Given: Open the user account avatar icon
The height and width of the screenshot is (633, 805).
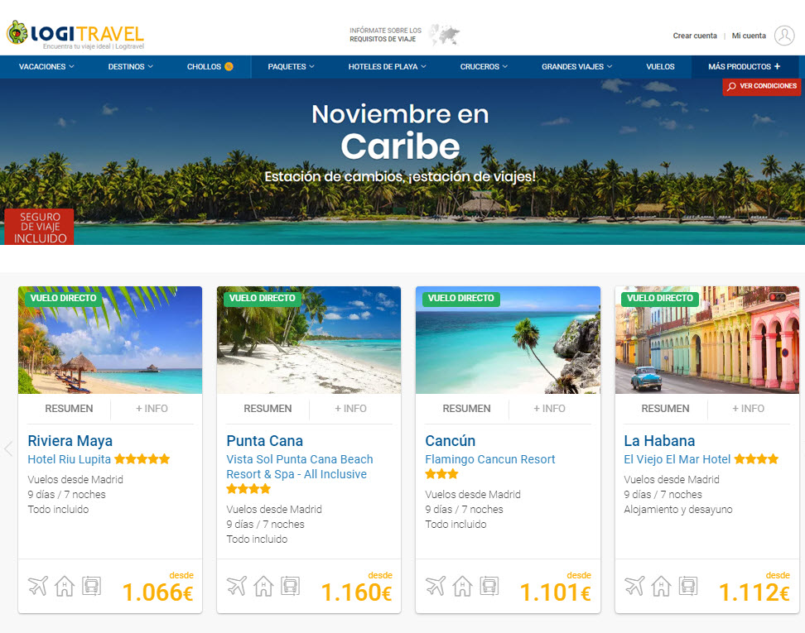Looking at the screenshot, I should coord(784,36).
